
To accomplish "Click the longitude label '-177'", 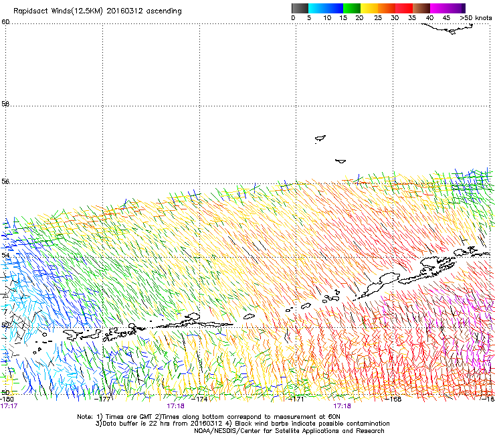I will [x=102, y=399].
